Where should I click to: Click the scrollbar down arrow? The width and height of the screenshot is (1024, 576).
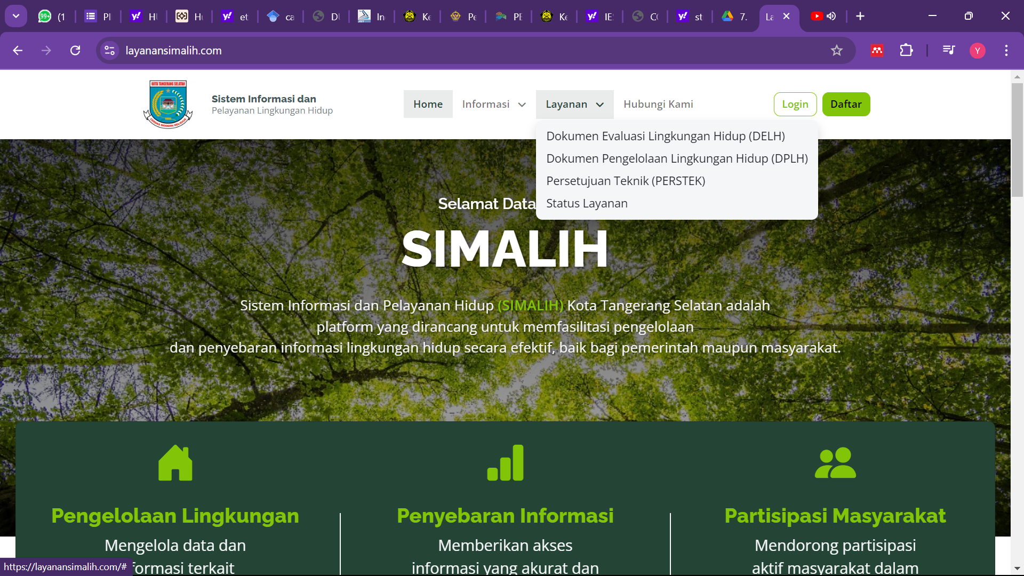tap(1017, 569)
